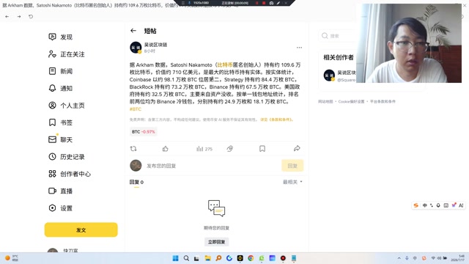The height and width of the screenshot is (264, 469).
Task: Open the Cookie偏好设置 footer link
Action: point(351,101)
